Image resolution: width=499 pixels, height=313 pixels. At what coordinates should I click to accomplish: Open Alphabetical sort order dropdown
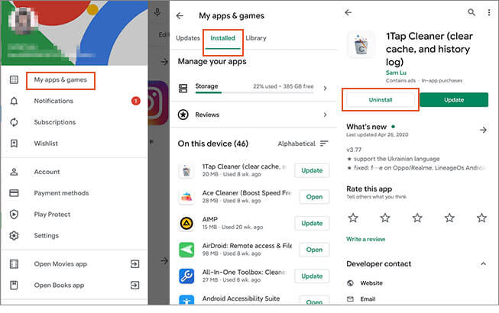click(303, 144)
